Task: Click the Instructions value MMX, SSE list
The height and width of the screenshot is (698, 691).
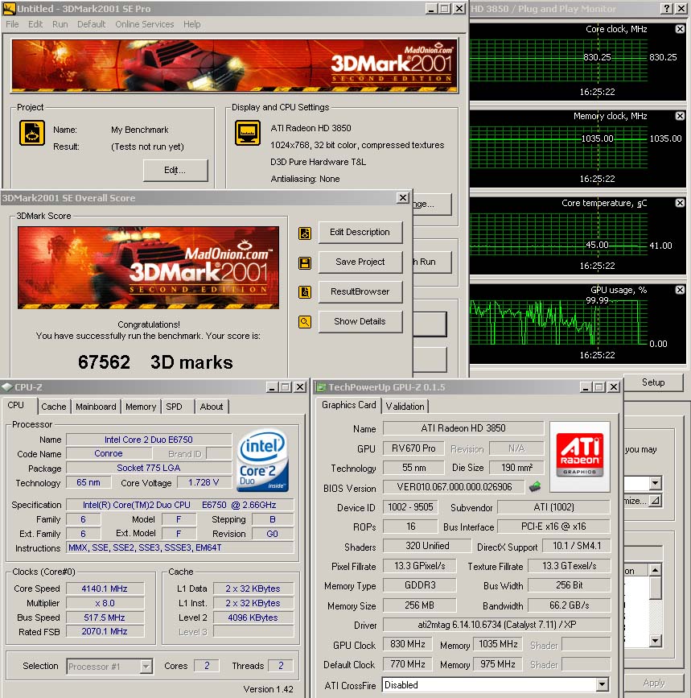Action: [x=180, y=547]
